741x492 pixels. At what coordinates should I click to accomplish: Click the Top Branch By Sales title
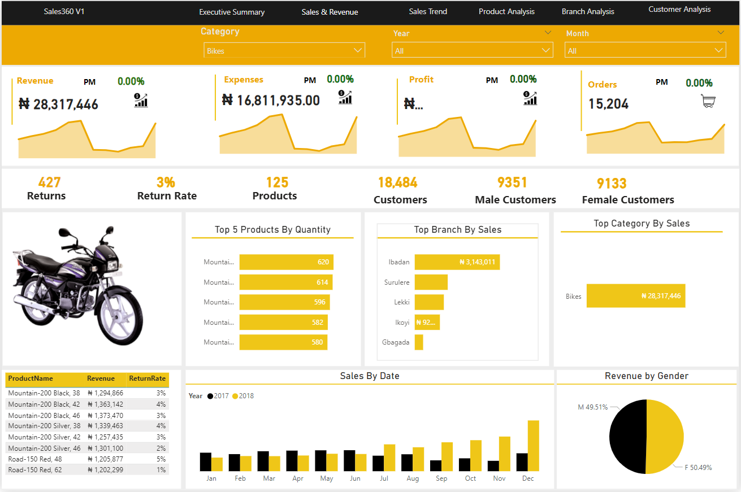pos(457,229)
